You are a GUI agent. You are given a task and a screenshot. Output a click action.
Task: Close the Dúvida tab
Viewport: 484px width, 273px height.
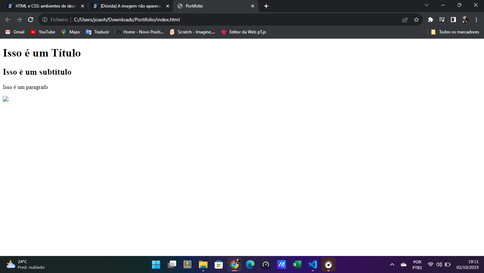(x=168, y=6)
